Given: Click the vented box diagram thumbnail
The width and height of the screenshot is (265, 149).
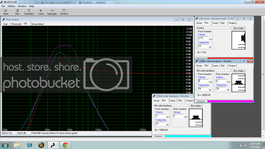Looking at the screenshot, I should (238, 40).
